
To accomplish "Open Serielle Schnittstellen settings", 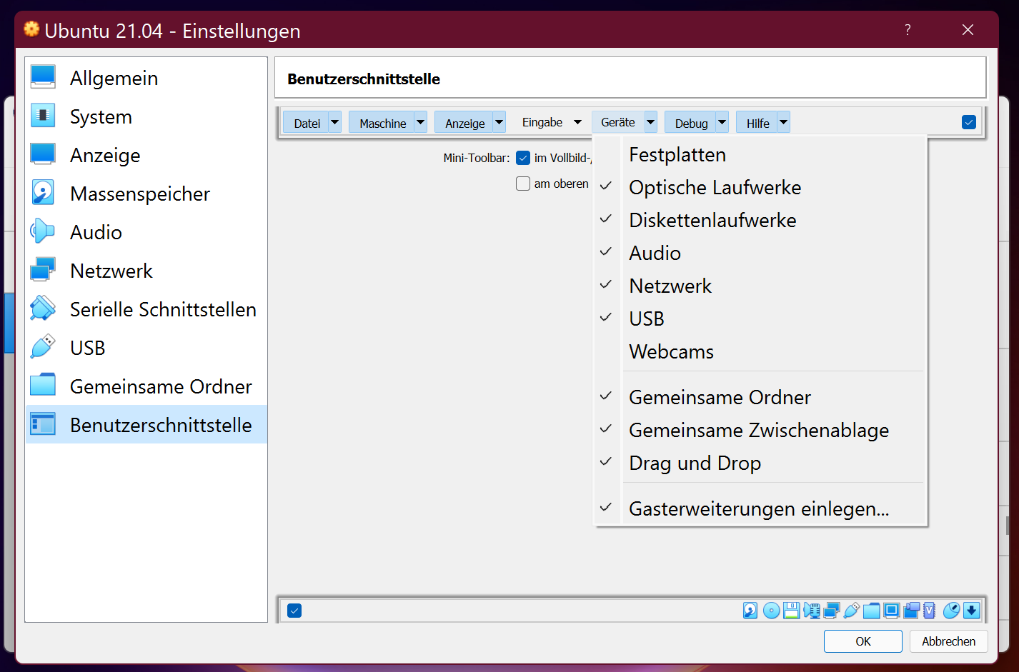I will coord(146,309).
